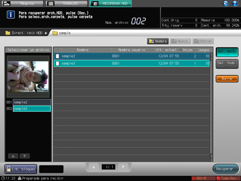241x181 pixels.
Task: Select the sample3 file row name
Action: coord(69,63)
